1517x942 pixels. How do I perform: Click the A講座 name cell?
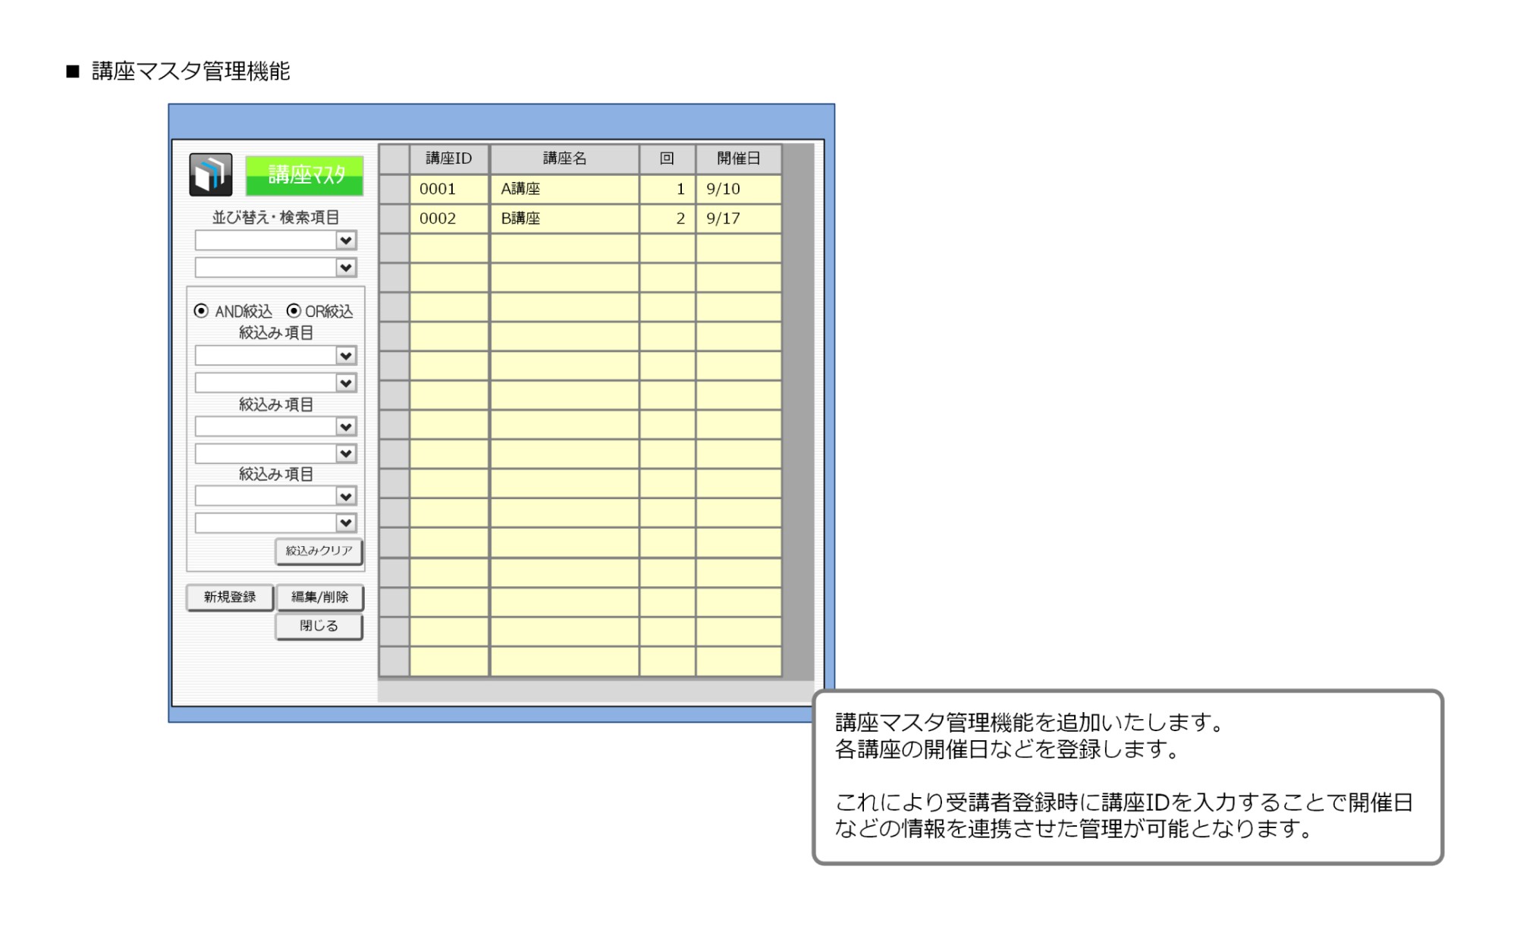(565, 189)
